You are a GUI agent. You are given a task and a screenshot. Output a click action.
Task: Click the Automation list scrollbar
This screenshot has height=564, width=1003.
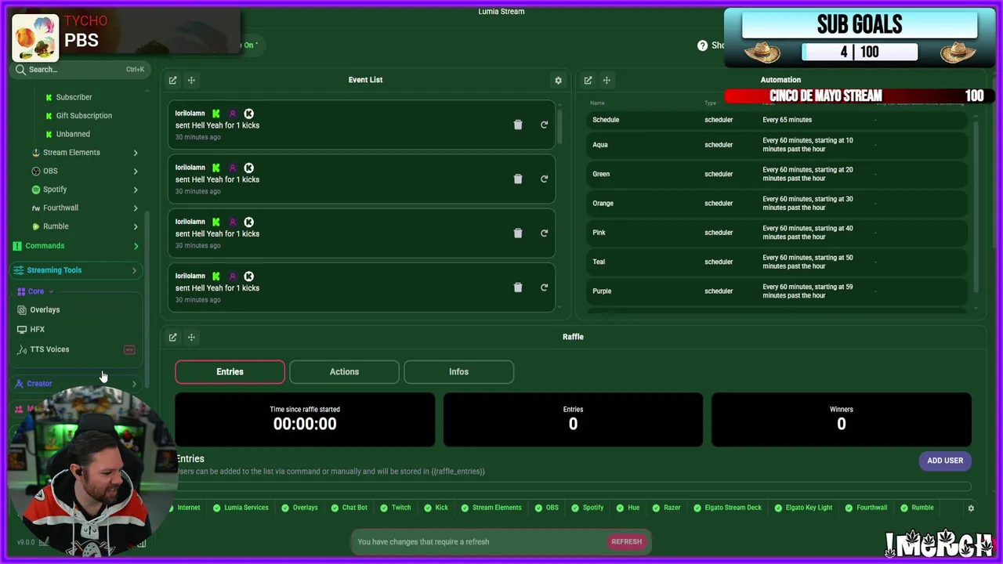976,205
